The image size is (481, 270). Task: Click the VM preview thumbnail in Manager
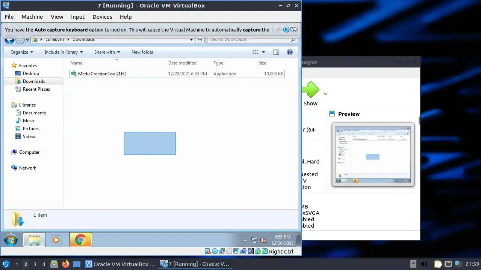coord(373,154)
